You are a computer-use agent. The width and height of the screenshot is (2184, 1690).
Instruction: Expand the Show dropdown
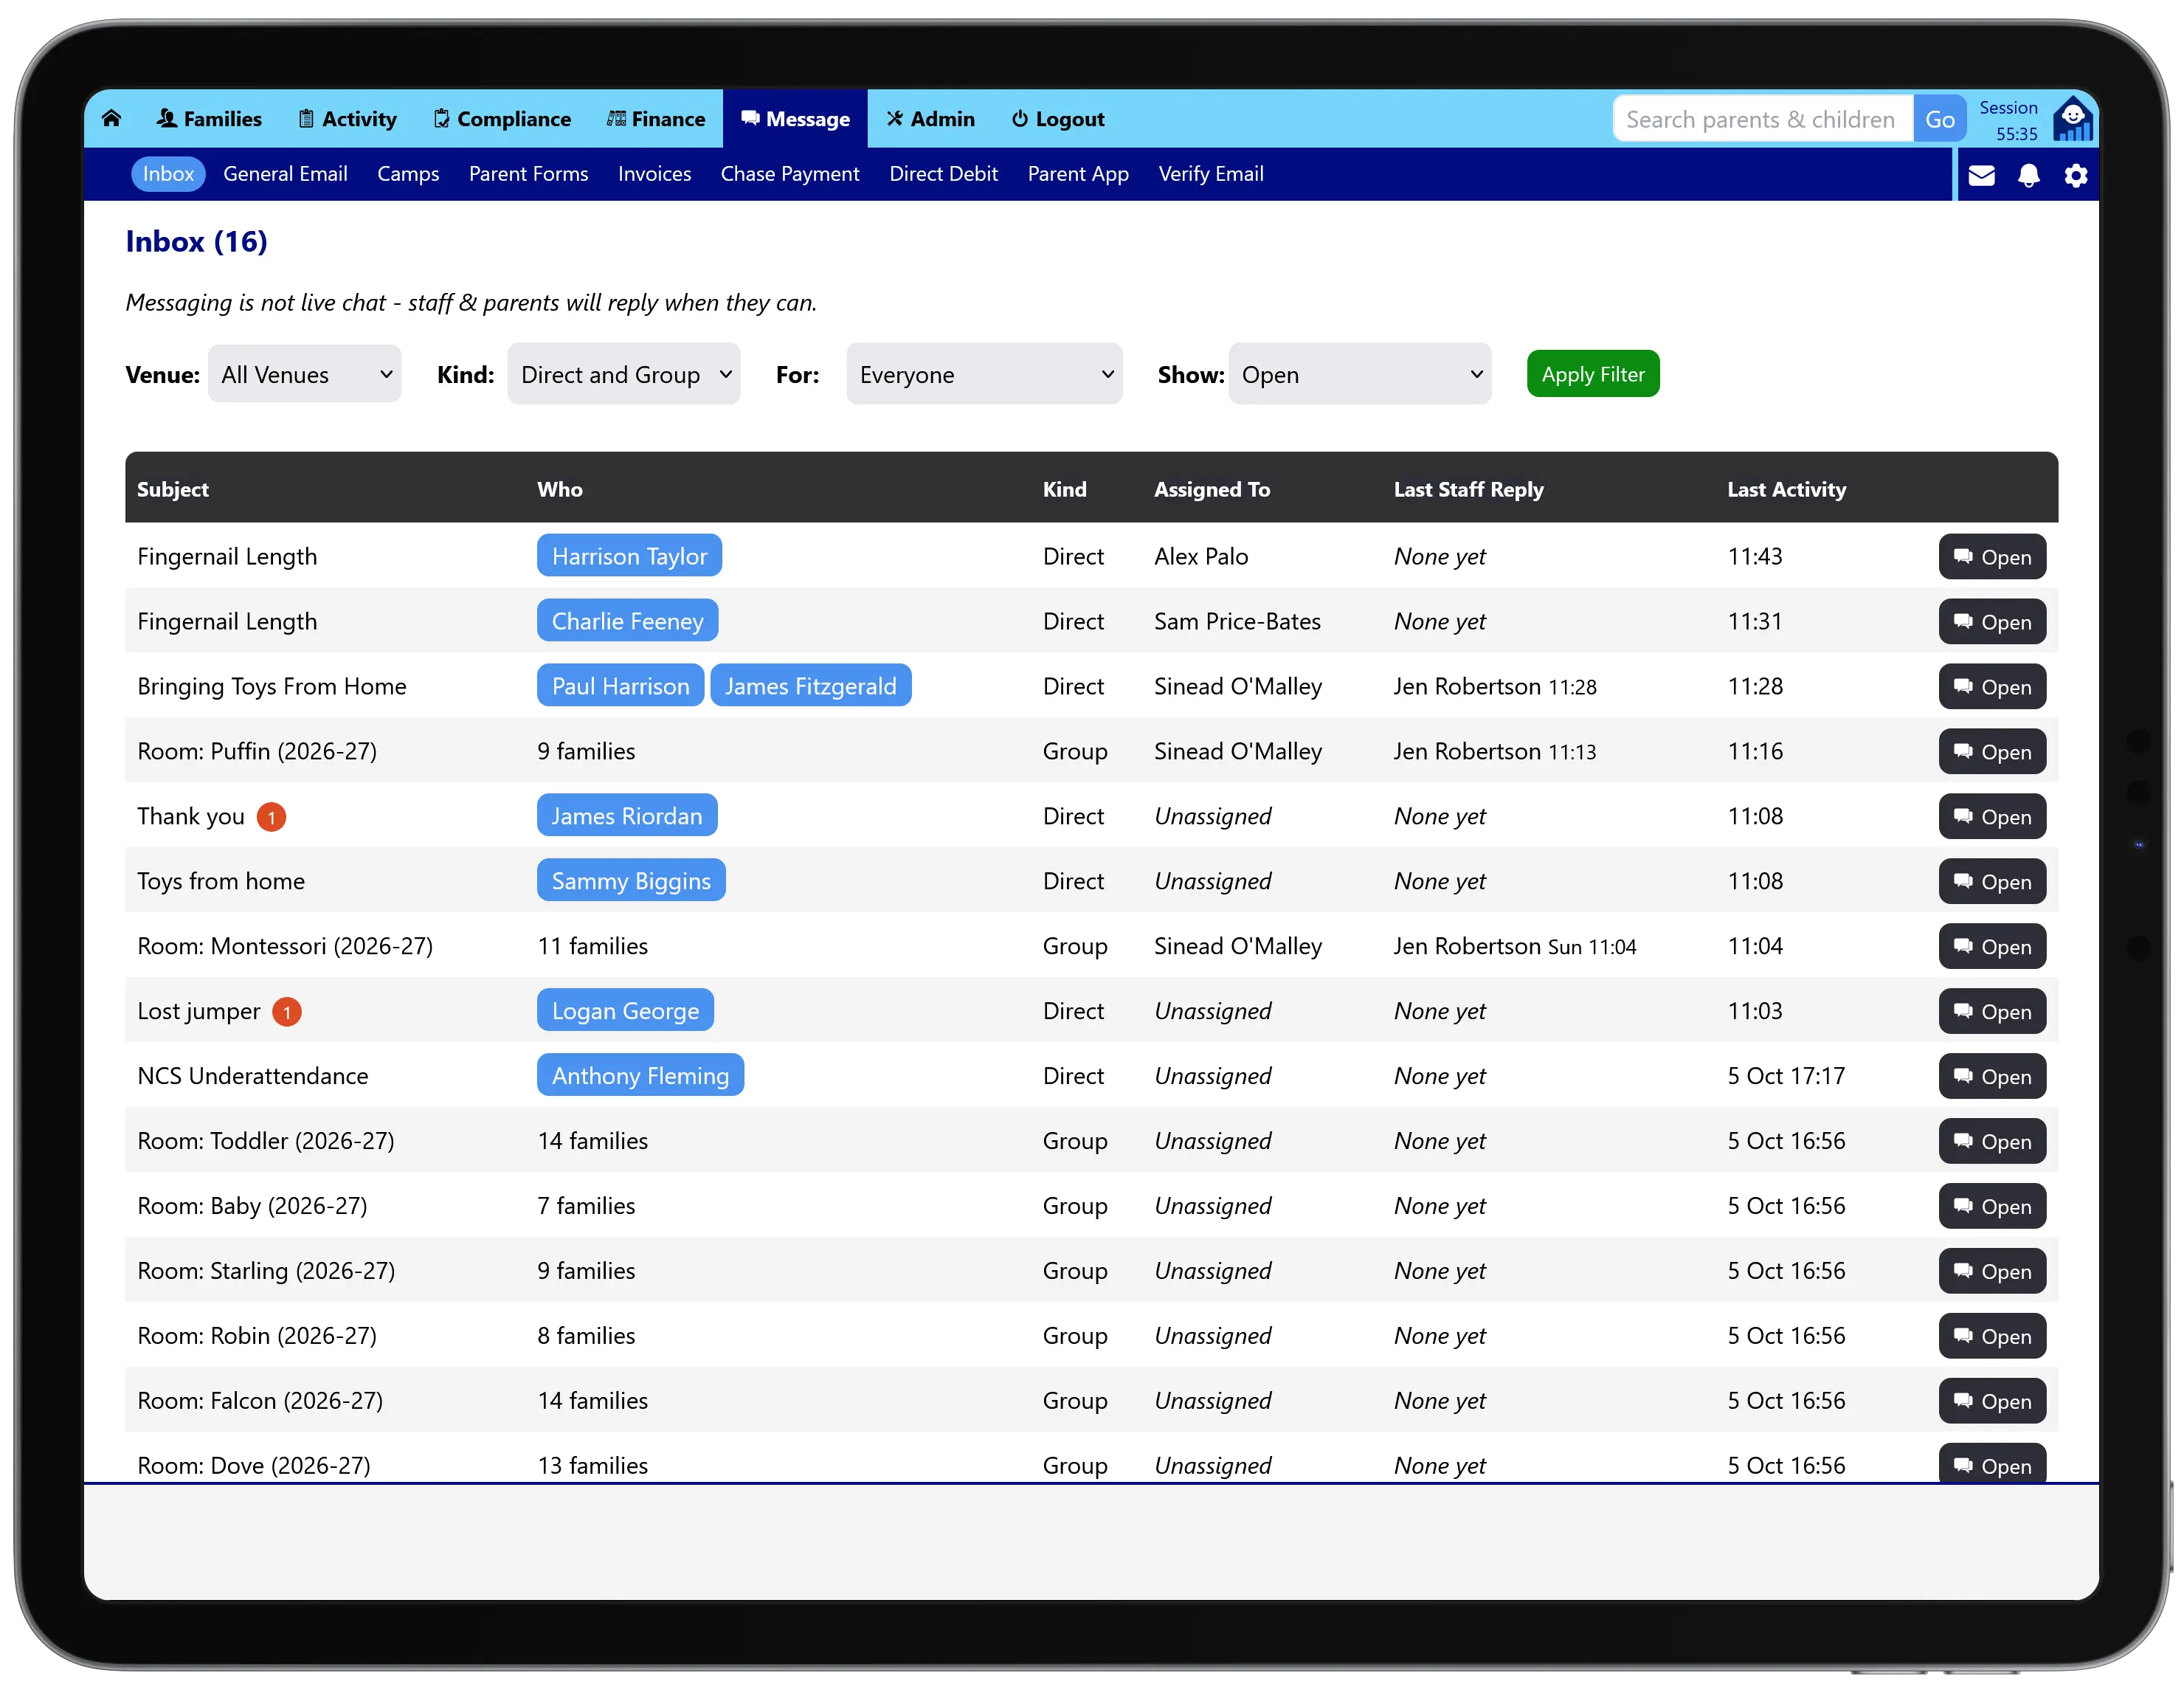(1360, 375)
